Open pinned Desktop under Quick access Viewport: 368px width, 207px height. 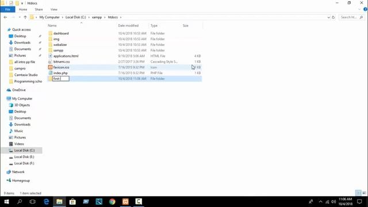(x=20, y=36)
